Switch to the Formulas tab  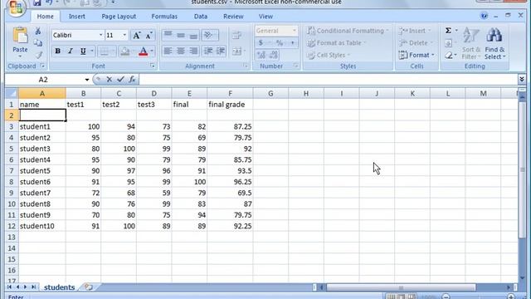point(164,17)
